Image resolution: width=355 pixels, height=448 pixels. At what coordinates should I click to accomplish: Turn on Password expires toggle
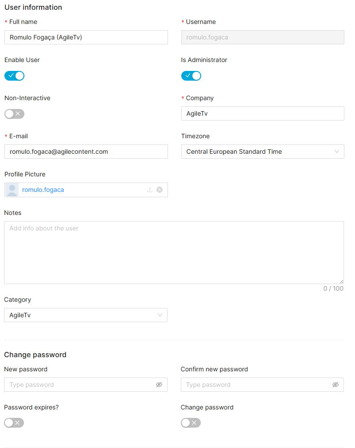(x=14, y=423)
